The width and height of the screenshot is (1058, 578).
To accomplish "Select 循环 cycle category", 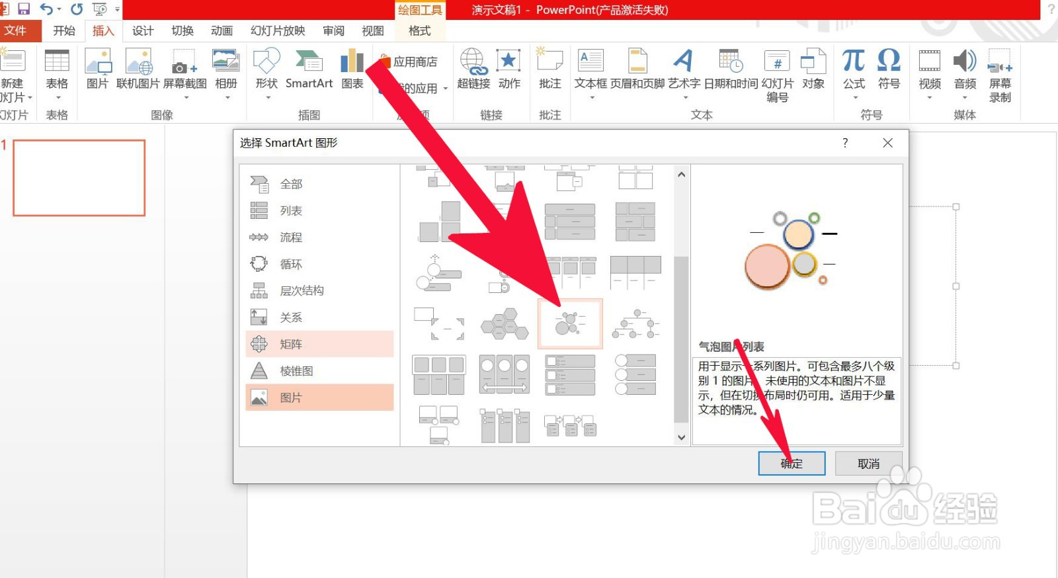I will (x=319, y=264).
